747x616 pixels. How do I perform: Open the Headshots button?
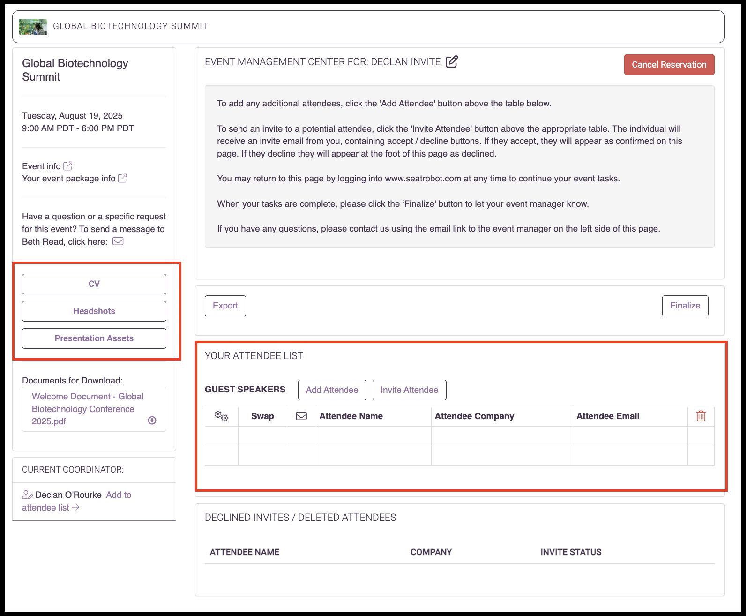94,311
